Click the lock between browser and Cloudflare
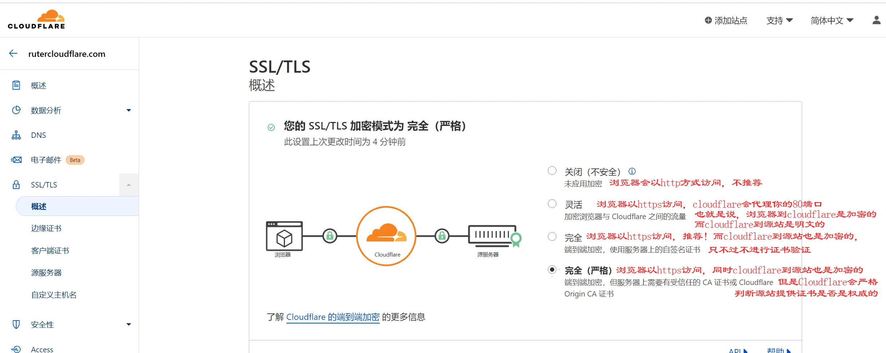This screenshot has width=886, height=353. pos(330,236)
